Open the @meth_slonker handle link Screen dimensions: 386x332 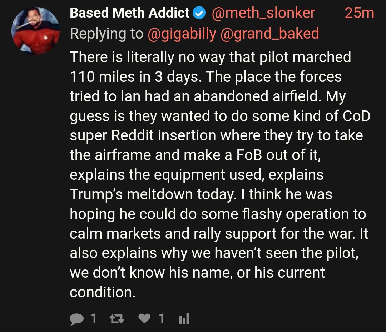pos(263,13)
